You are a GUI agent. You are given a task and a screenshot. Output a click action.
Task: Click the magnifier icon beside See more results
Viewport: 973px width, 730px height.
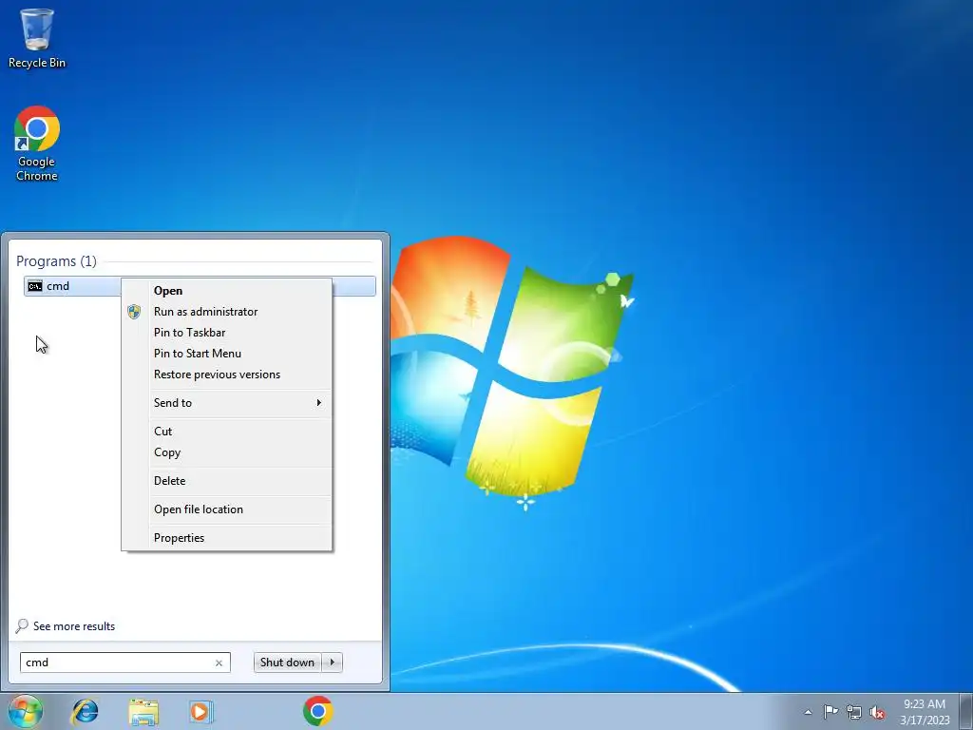tap(22, 625)
